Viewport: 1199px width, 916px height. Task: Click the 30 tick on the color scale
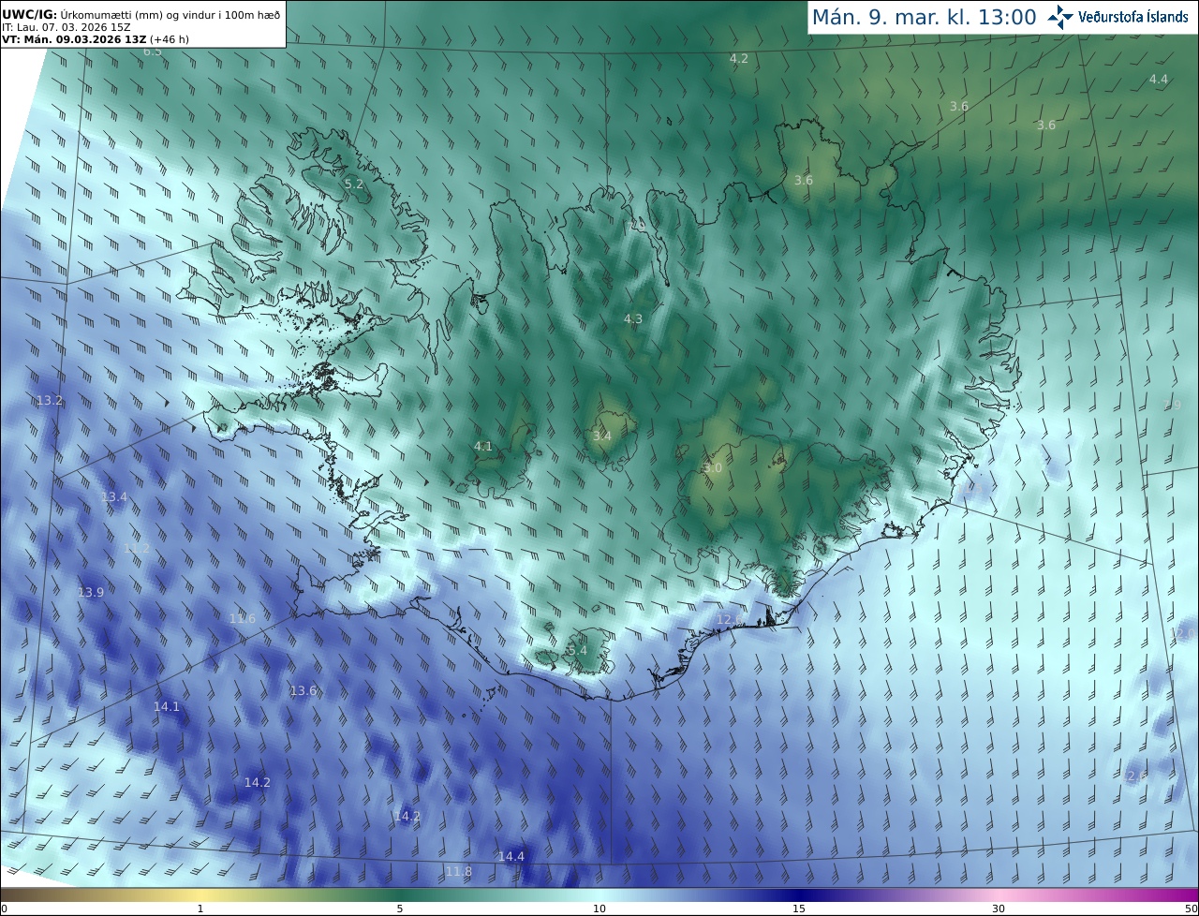pyautogui.click(x=999, y=909)
